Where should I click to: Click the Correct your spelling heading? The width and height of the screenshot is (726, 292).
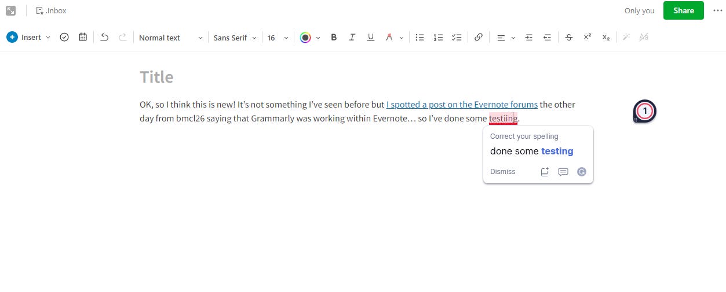coord(524,136)
